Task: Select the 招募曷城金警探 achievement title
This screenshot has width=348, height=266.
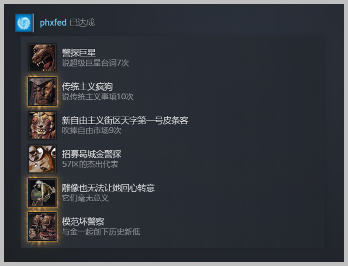Action: [91, 154]
